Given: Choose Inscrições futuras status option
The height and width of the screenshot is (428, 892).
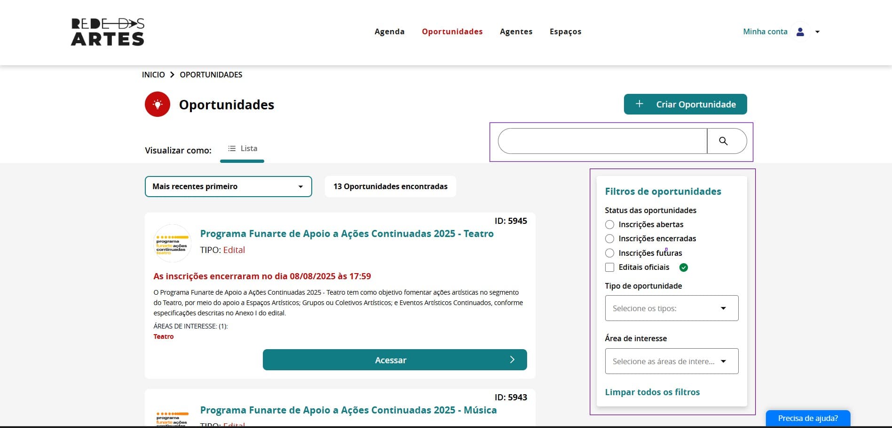Looking at the screenshot, I should click(x=610, y=253).
